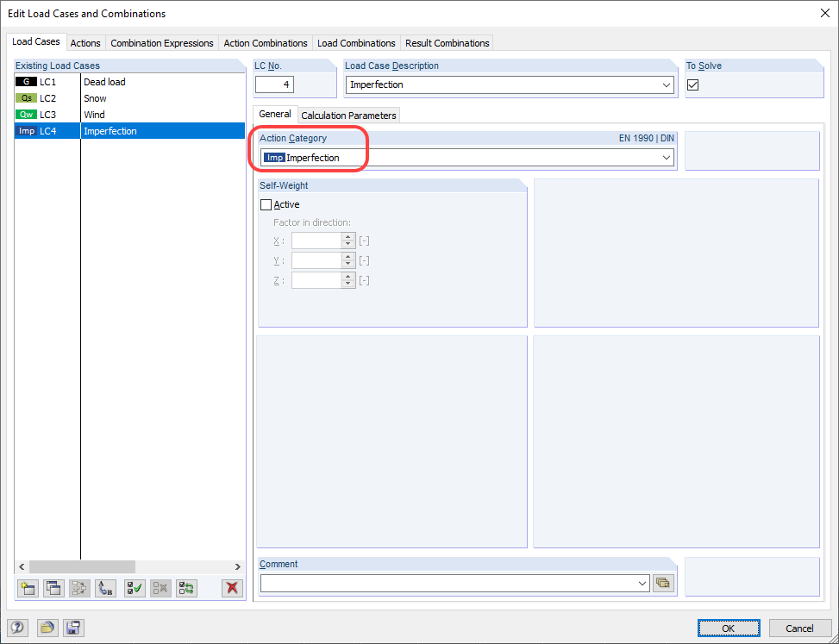Select the Imperfection row in the list
The image size is (839, 644).
click(129, 131)
